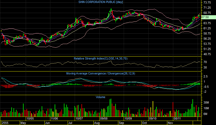
Task: Click the 58.75 price axis label
Action: pyautogui.click(x=207, y=33)
